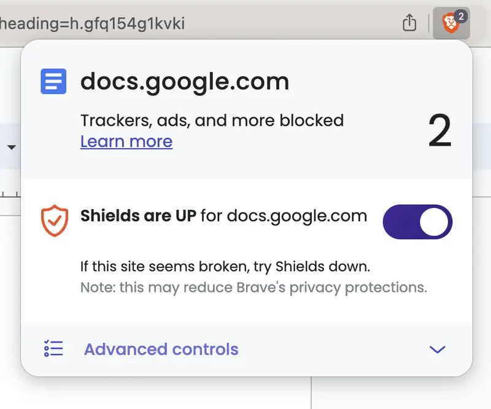Click the blocked count badge on Brave icon

point(462,17)
